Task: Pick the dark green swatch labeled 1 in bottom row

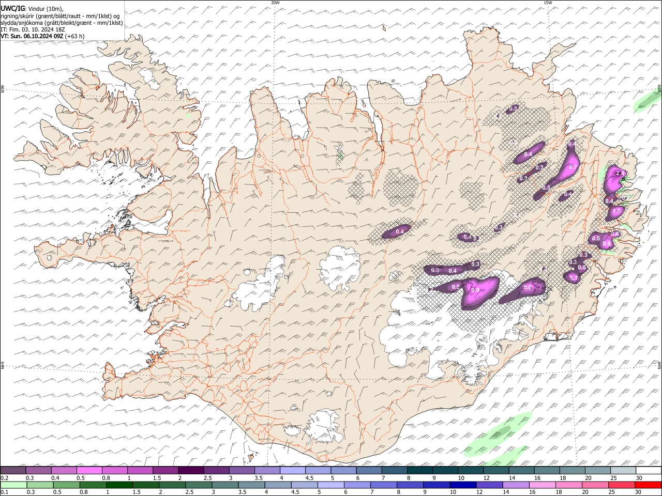Action: (x=119, y=485)
